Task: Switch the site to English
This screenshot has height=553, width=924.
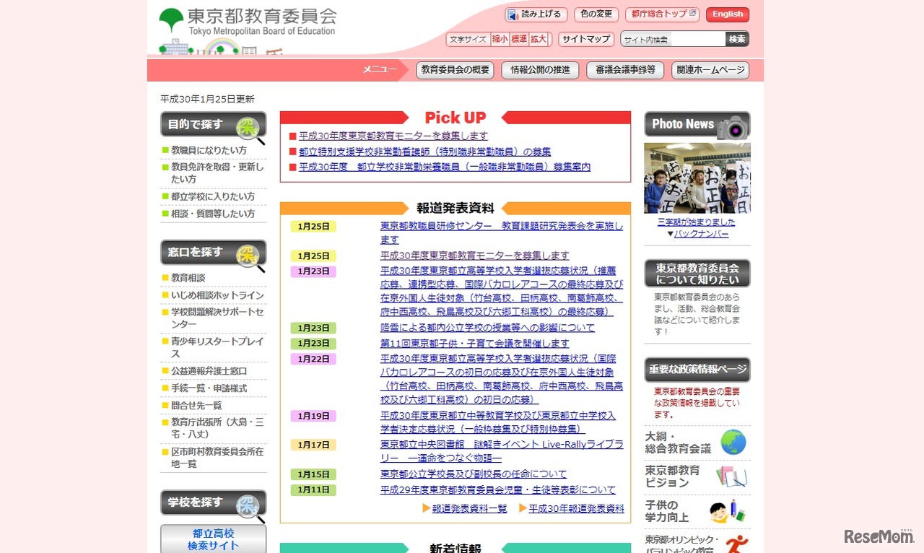Action: 727,14
